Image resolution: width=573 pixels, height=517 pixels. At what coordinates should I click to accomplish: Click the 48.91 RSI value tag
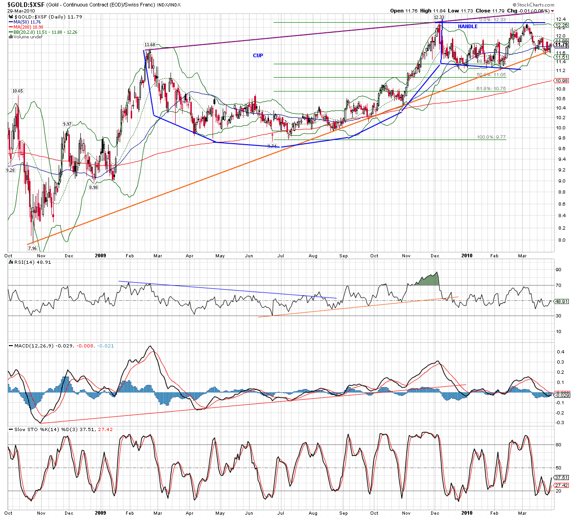(561, 301)
